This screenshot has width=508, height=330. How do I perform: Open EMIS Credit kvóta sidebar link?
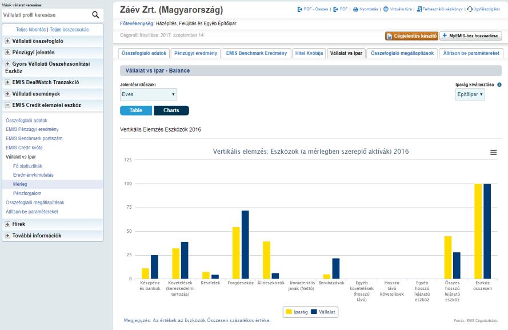click(x=24, y=148)
